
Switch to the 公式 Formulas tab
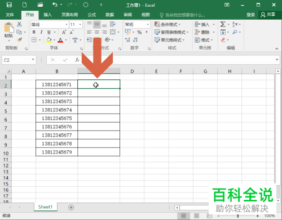click(92, 15)
